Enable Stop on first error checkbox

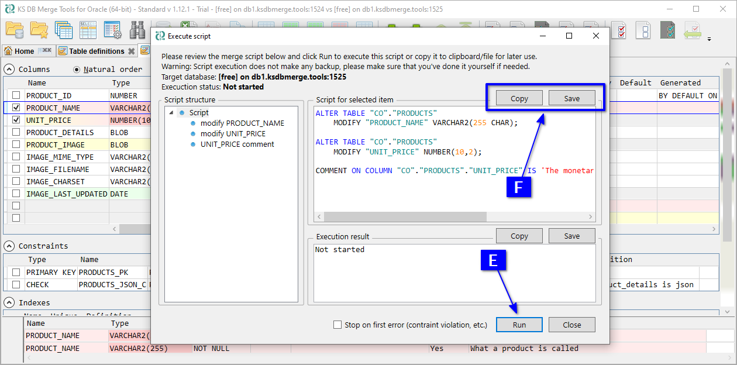(337, 325)
